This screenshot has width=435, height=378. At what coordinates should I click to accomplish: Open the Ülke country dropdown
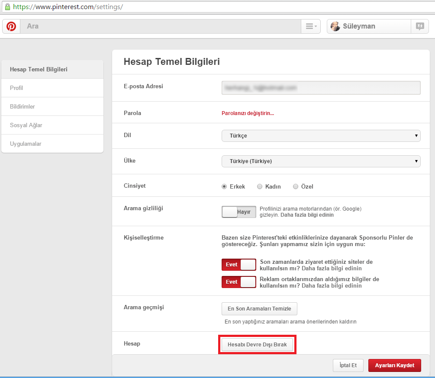(x=321, y=161)
